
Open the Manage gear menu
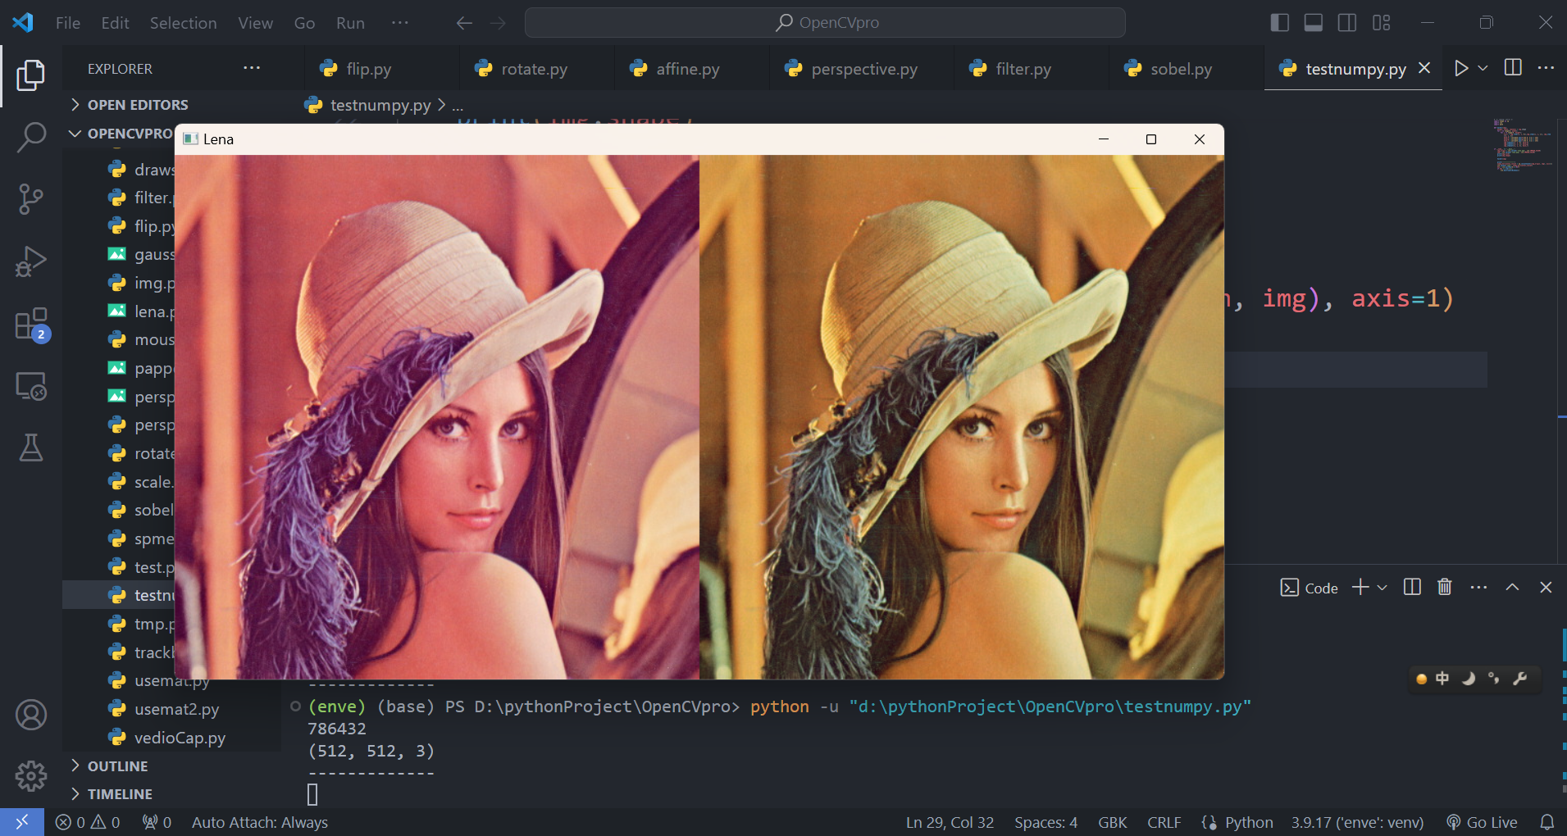[31, 775]
